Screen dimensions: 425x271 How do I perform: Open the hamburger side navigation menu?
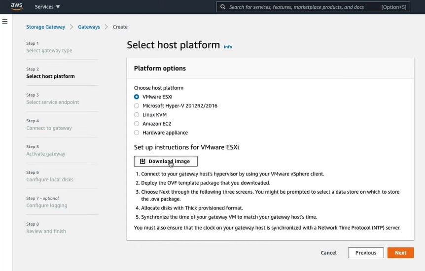tap(5, 21)
